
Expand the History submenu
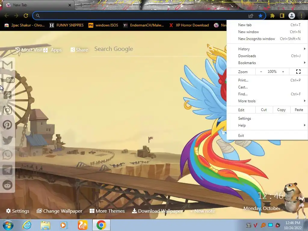tap(267, 49)
